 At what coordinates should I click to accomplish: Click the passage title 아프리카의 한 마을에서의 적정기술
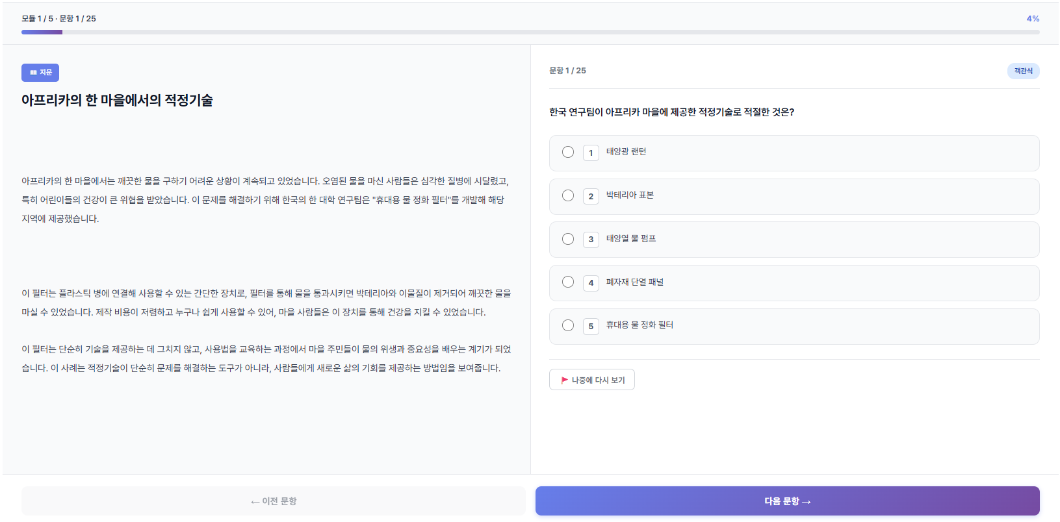click(117, 100)
